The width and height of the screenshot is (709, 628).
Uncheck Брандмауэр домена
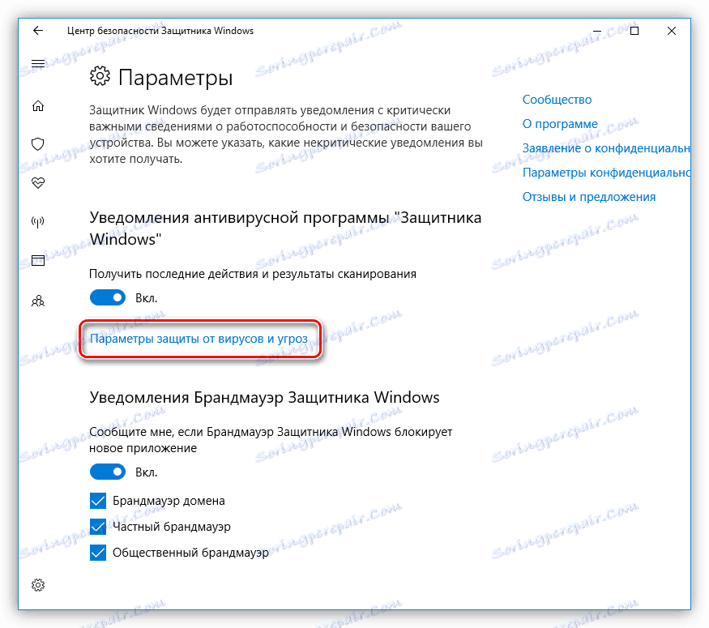click(x=98, y=501)
